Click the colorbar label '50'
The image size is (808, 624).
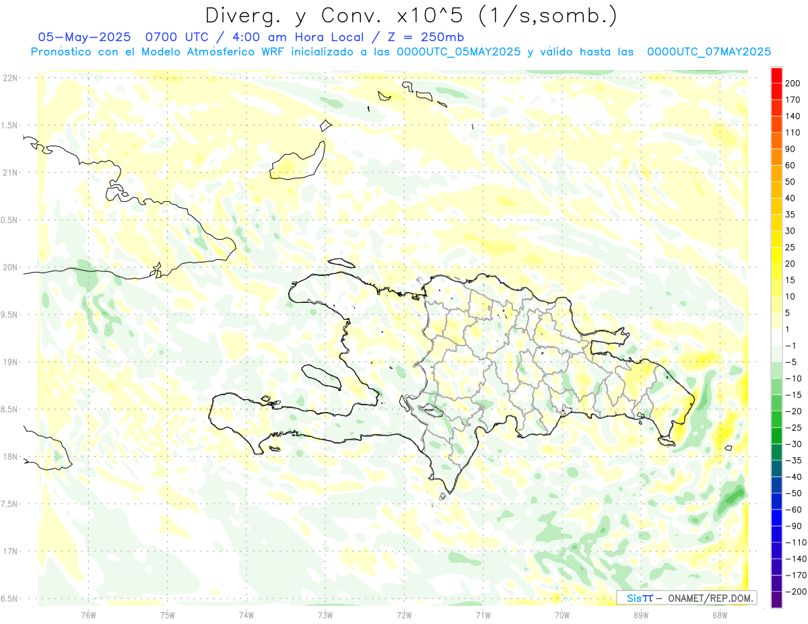[792, 182]
